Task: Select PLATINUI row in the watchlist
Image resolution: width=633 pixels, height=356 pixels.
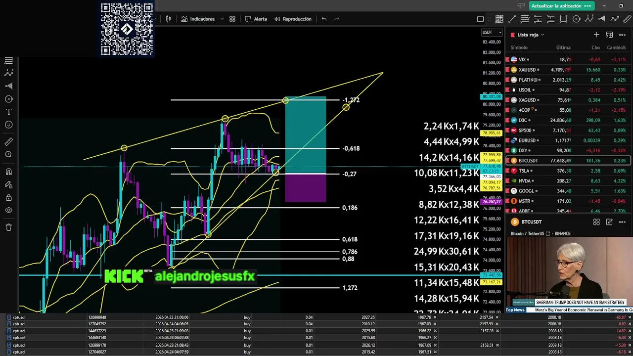Action: pyautogui.click(x=568, y=80)
